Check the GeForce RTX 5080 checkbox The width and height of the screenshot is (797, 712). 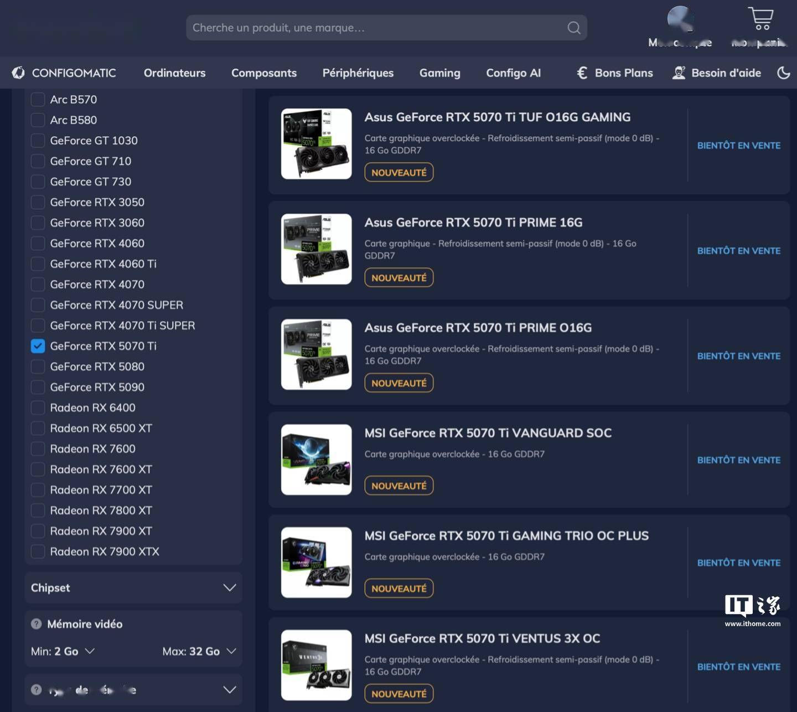point(38,367)
